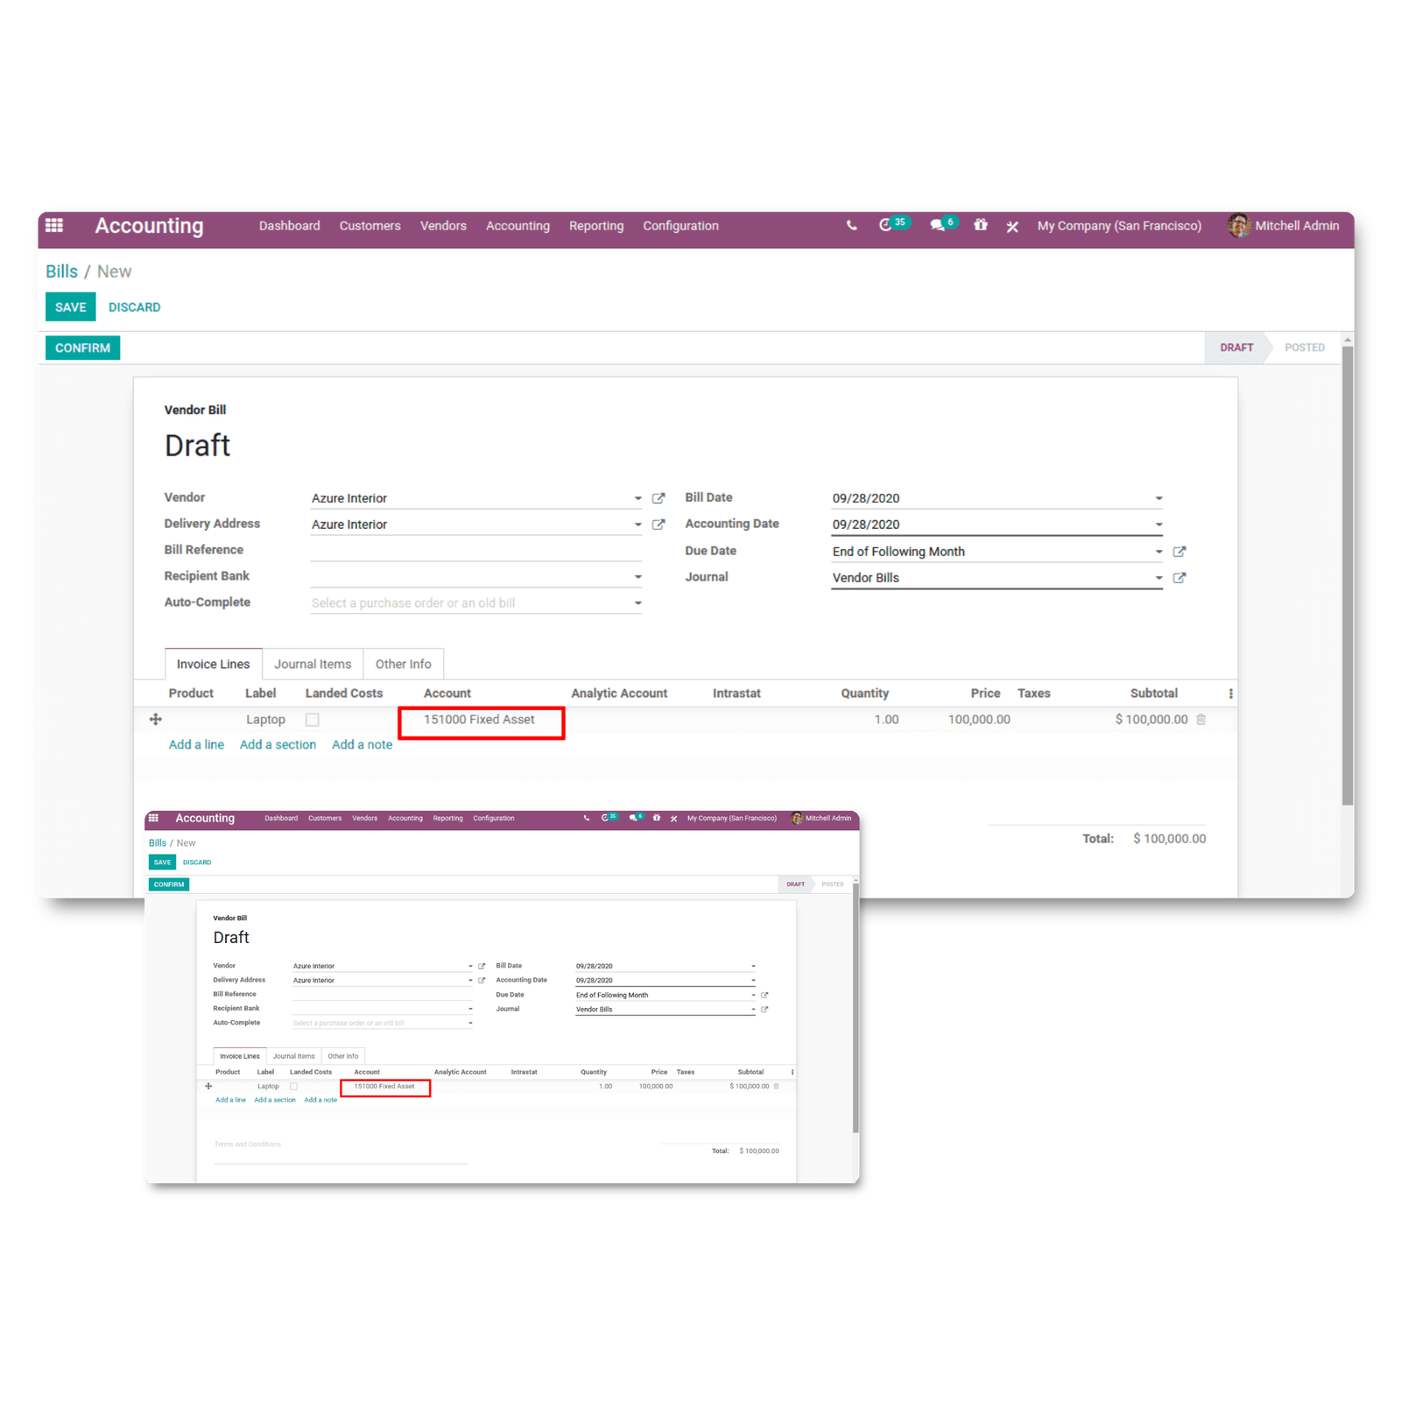Open conversations icon with badge 6 in large window
1401x1401 pixels.
point(938,226)
